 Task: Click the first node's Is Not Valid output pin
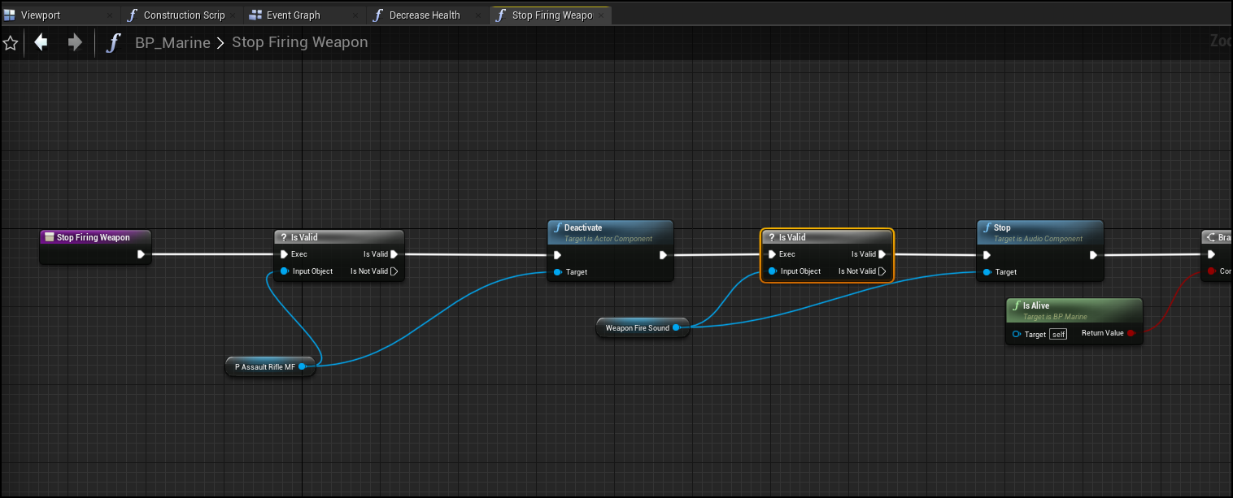point(394,271)
